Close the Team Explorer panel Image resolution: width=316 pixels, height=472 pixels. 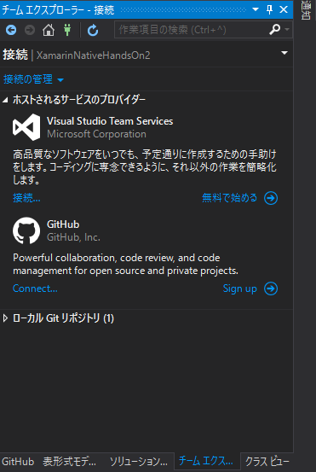(x=284, y=9)
